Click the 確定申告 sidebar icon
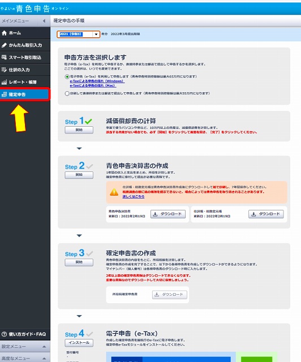The image size is (301, 362). (4, 94)
